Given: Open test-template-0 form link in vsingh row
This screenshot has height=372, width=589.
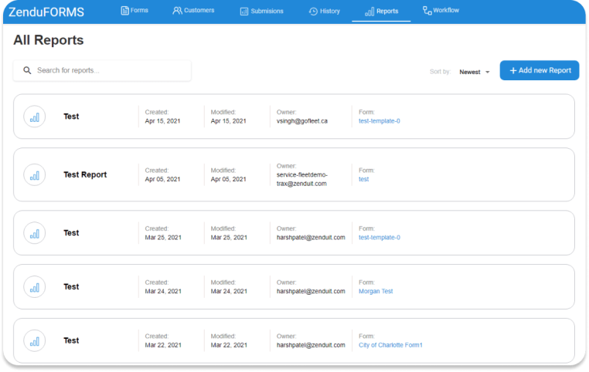Looking at the screenshot, I should point(379,121).
